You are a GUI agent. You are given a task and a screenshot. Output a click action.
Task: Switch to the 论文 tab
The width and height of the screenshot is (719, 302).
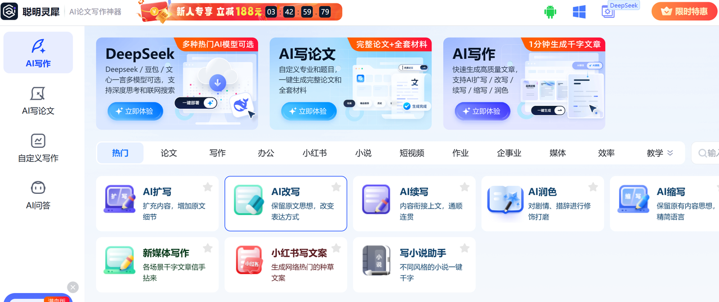click(169, 153)
